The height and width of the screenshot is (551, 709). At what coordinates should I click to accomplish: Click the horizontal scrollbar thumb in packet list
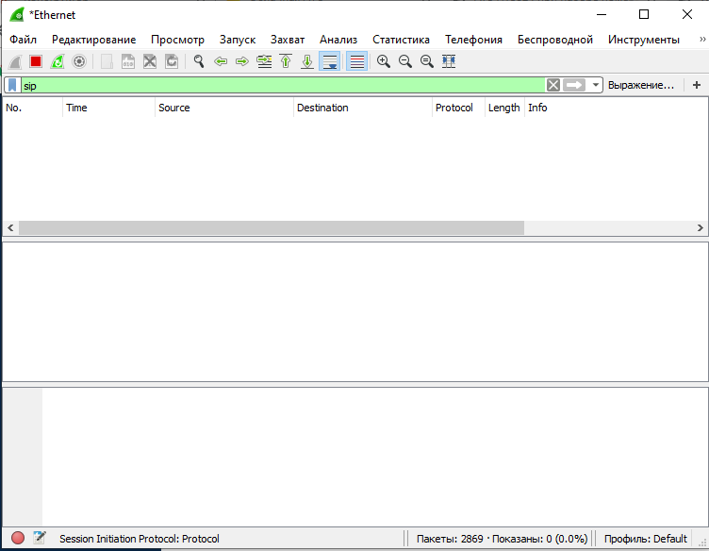click(272, 228)
